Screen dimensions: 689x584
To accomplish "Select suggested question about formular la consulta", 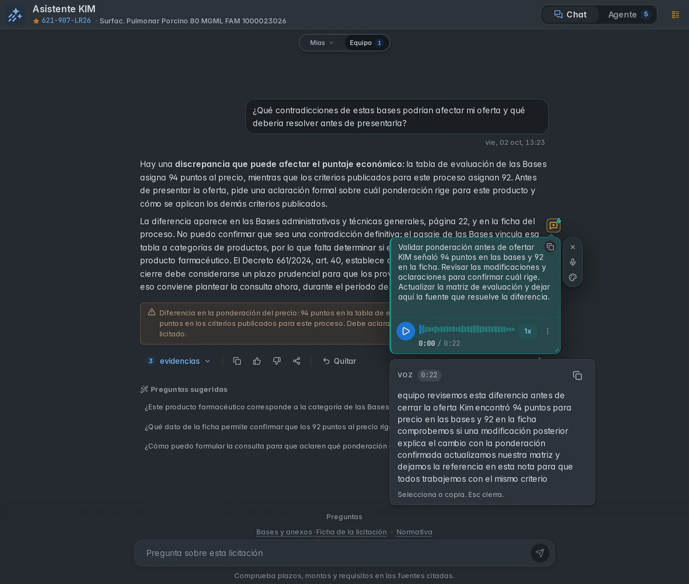I will pos(266,446).
